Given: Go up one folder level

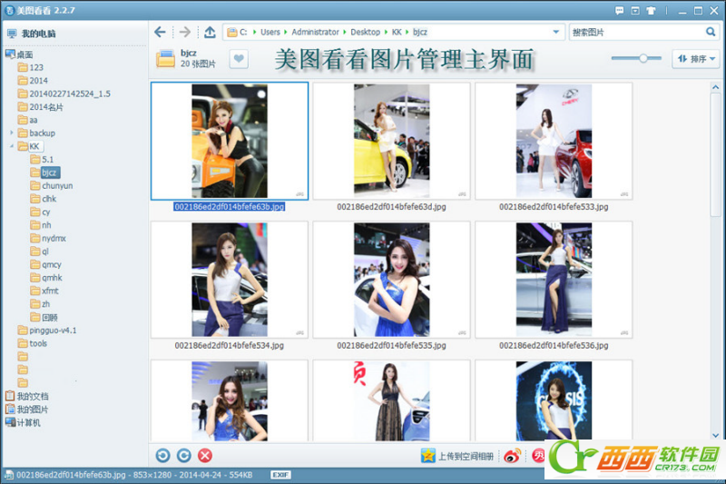Looking at the screenshot, I should coord(210,32).
